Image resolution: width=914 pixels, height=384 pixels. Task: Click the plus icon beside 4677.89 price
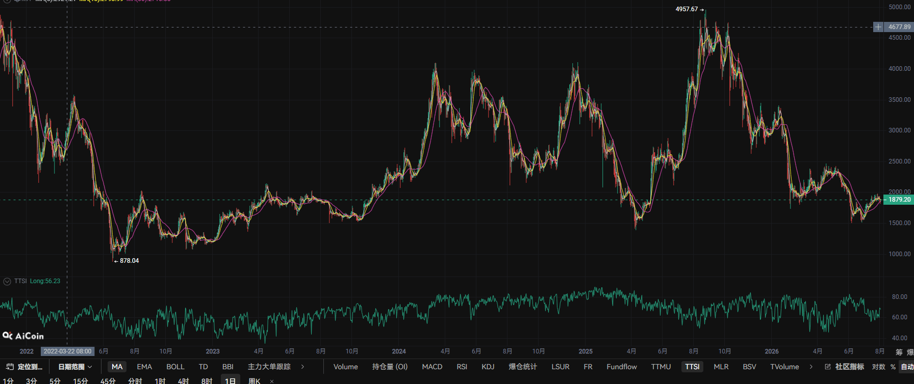click(x=878, y=27)
